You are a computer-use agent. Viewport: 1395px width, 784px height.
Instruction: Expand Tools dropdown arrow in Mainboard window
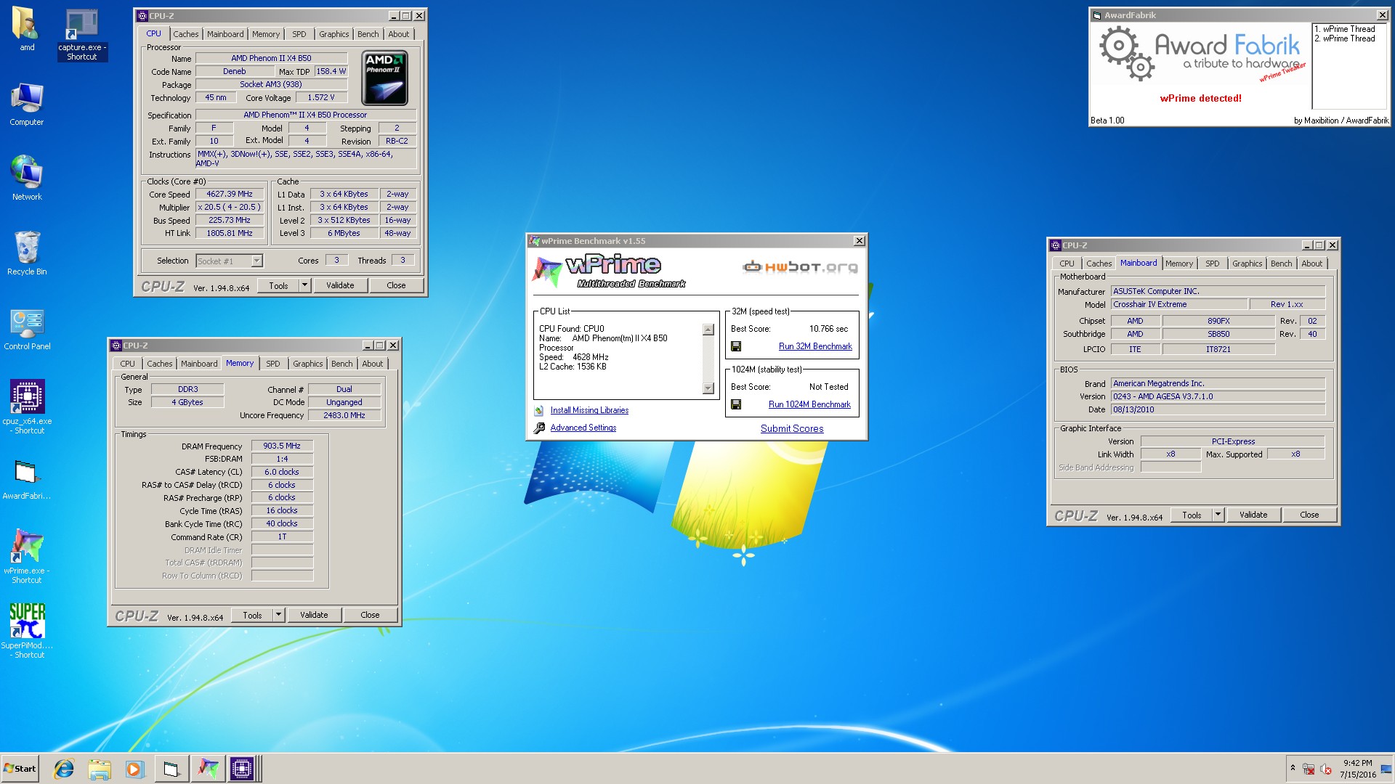(x=1218, y=515)
